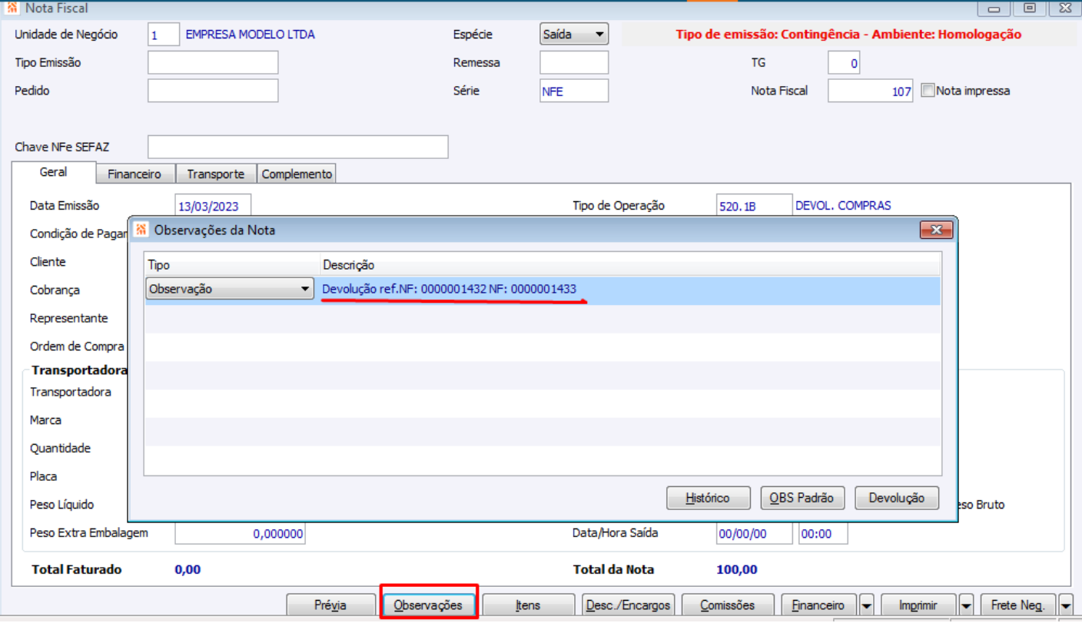Screen dimensions: 1082x623
Task: Open Observações from the bottom button bar
Action: (x=428, y=605)
